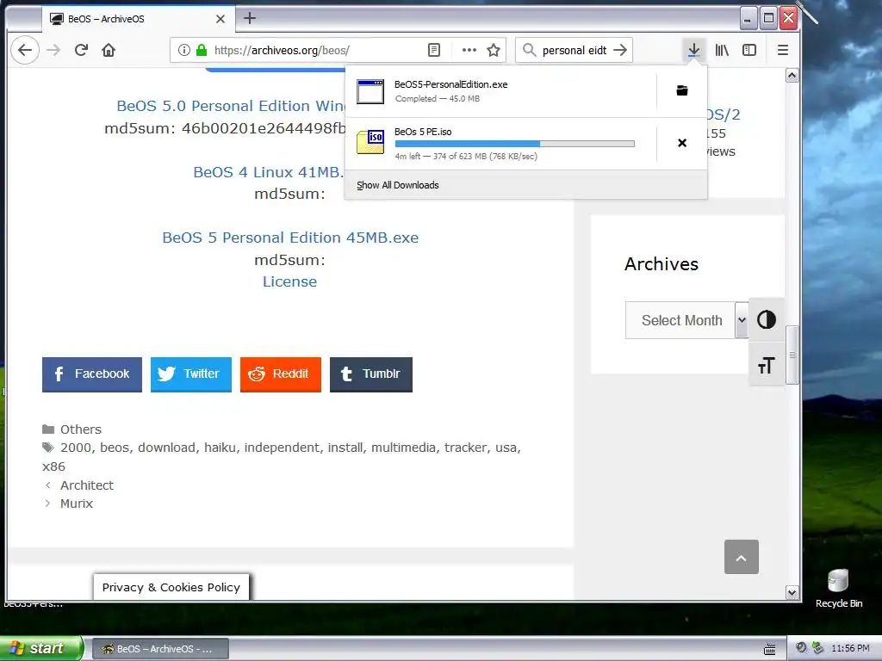Viewport: 882px width, 661px height.
Task: Expand the Select Month archives dropdown
Action: click(x=686, y=320)
